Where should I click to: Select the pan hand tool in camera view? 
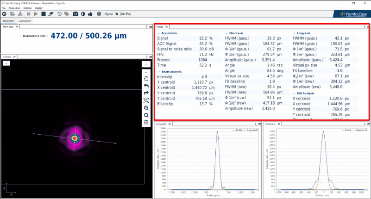(x=146, y=79)
